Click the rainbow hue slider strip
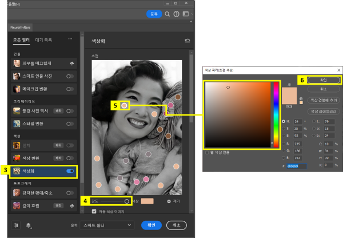 (x=276, y=114)
